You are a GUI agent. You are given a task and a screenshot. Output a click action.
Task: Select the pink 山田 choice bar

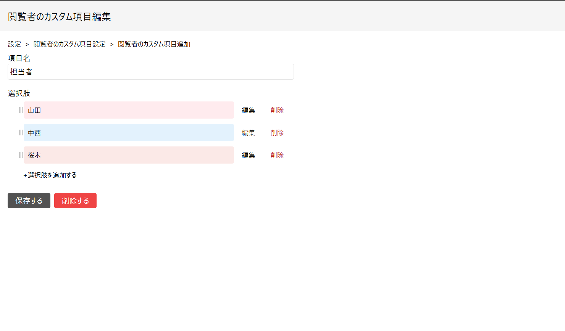point(129,110)
